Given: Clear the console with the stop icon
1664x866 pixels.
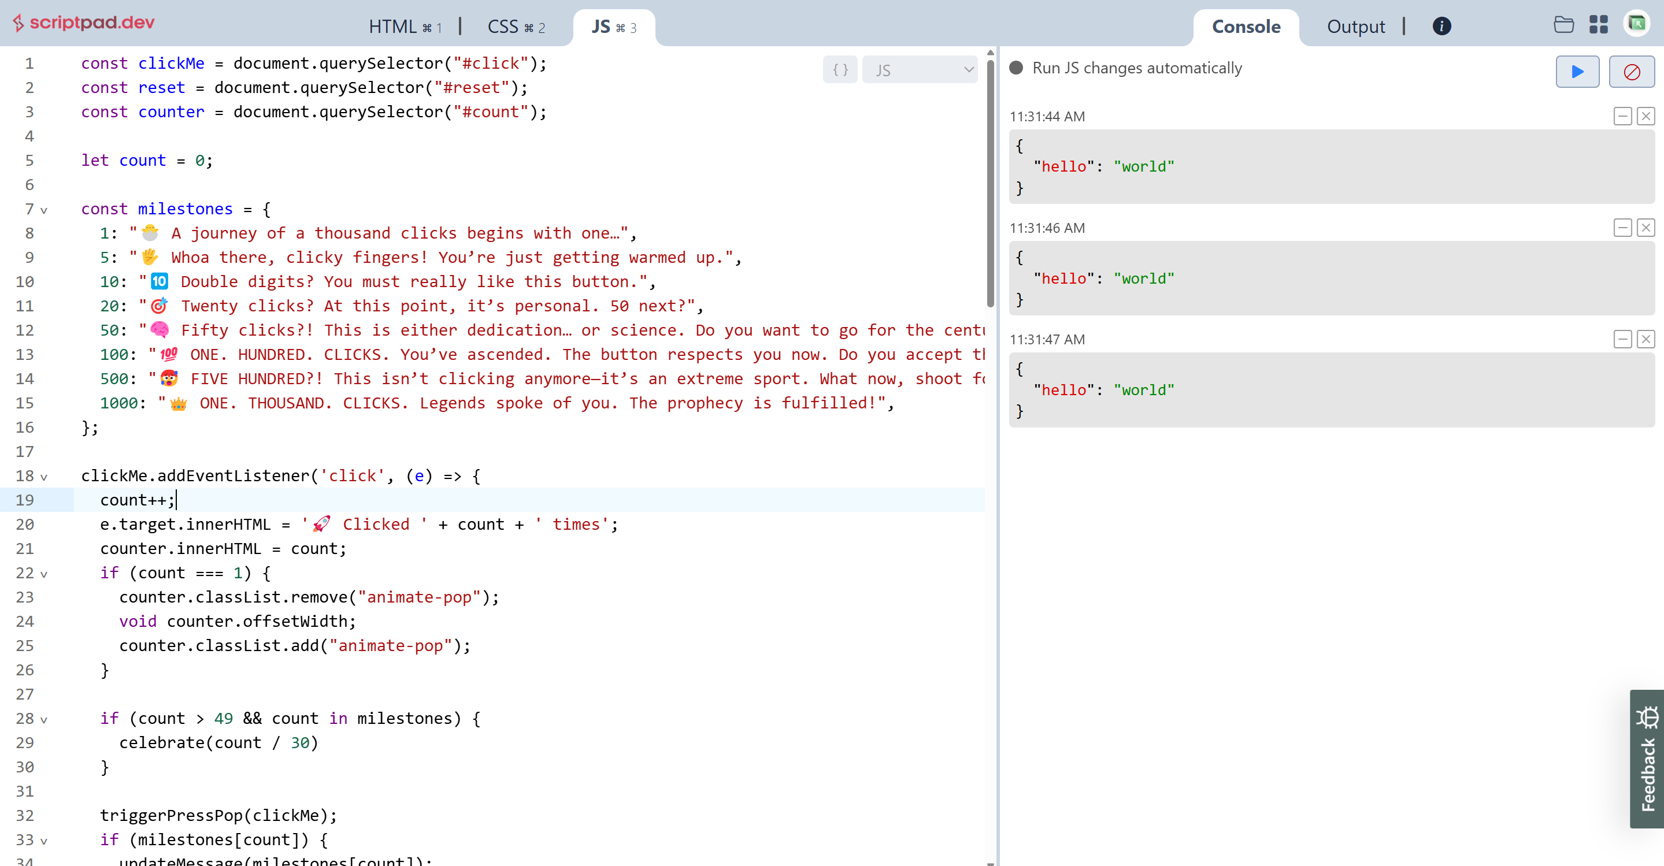Looking at the screenshot, I should point(1631,71).
